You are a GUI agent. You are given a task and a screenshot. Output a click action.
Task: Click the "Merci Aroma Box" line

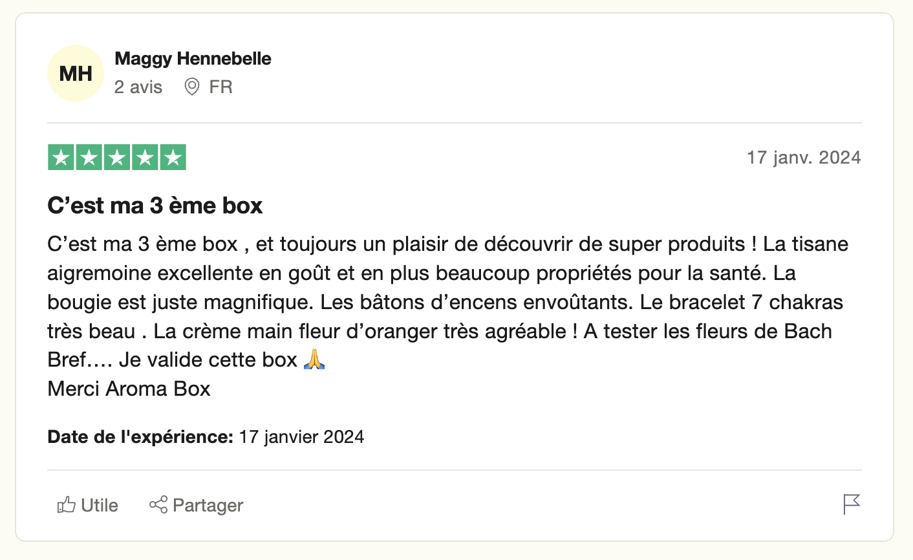click(x=129, y=389)
